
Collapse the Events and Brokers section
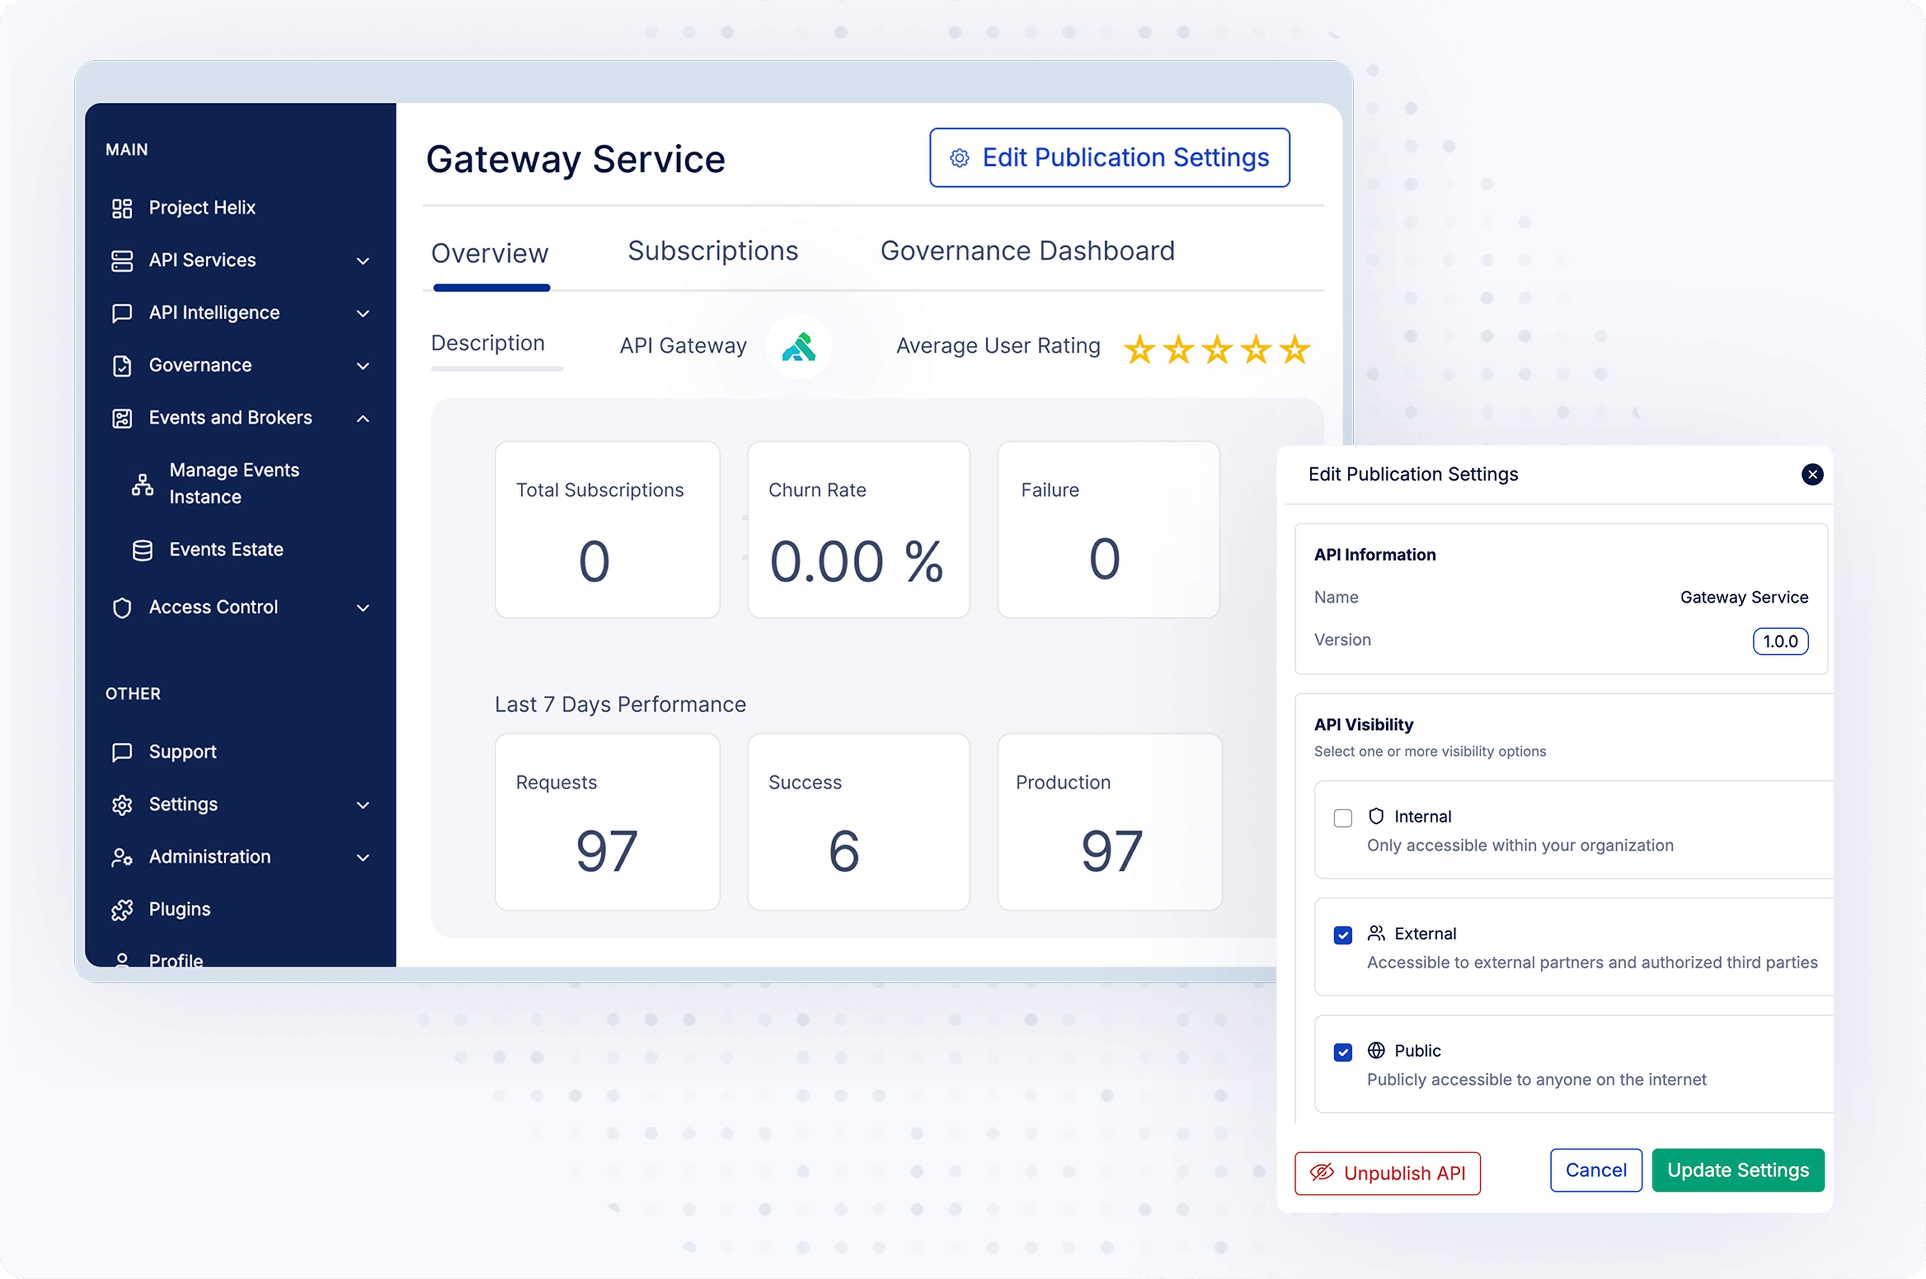(x=363, y=419)
